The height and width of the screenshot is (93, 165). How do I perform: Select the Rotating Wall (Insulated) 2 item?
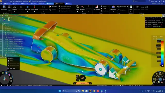pos(16,39)
